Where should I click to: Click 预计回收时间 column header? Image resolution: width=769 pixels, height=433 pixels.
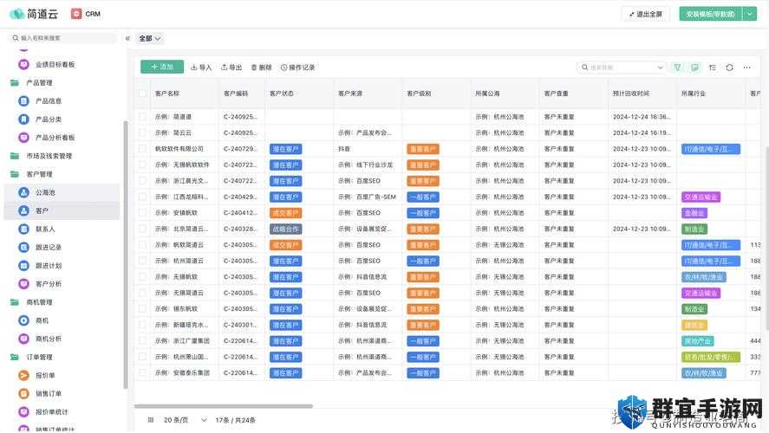pyautogui.click(x=630, y=93)
